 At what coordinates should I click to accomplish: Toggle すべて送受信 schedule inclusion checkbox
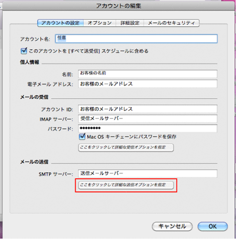[24, 51]
